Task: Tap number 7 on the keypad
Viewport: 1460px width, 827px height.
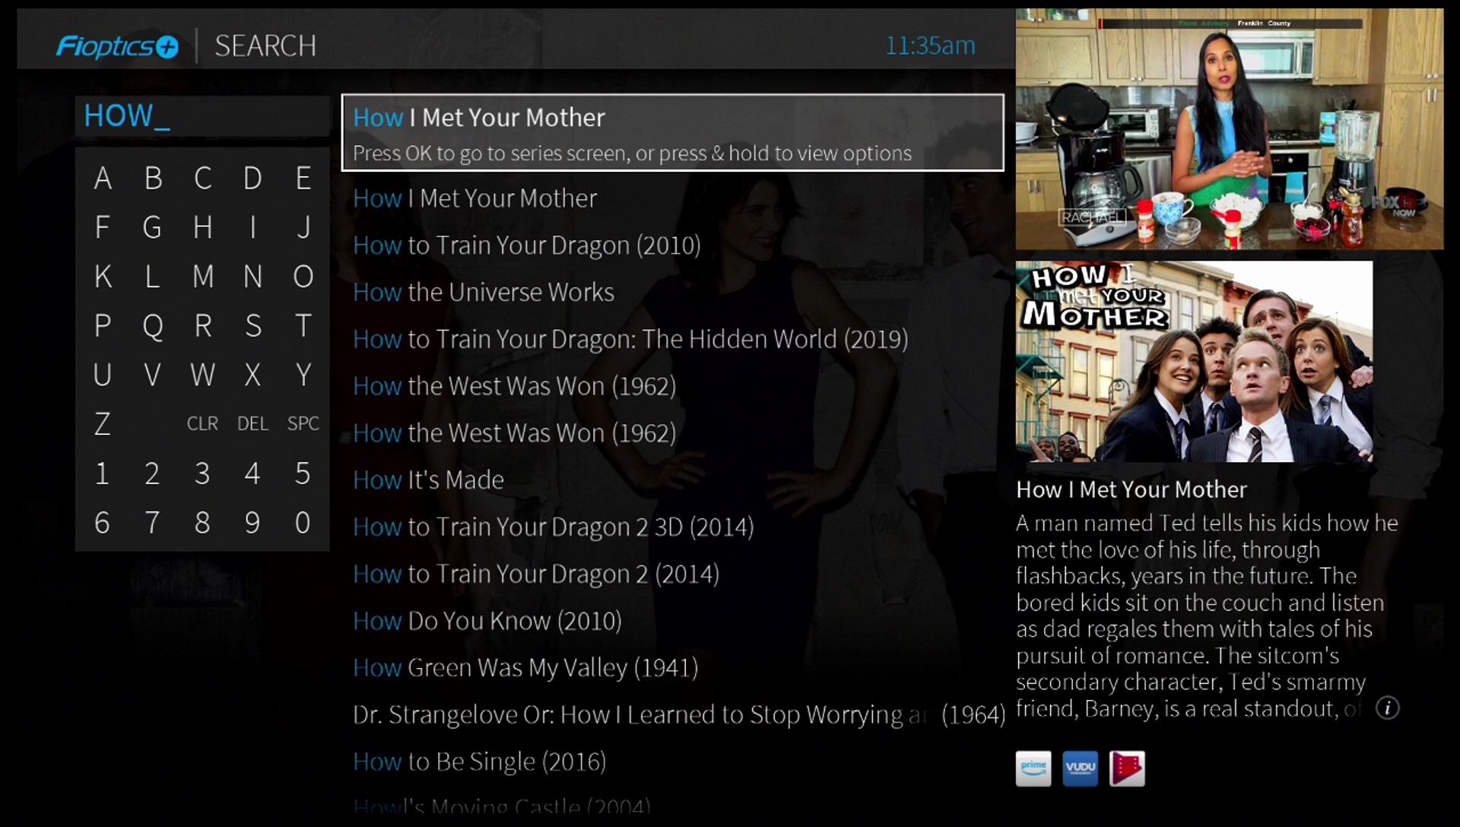Action: [x=152, y=523]
